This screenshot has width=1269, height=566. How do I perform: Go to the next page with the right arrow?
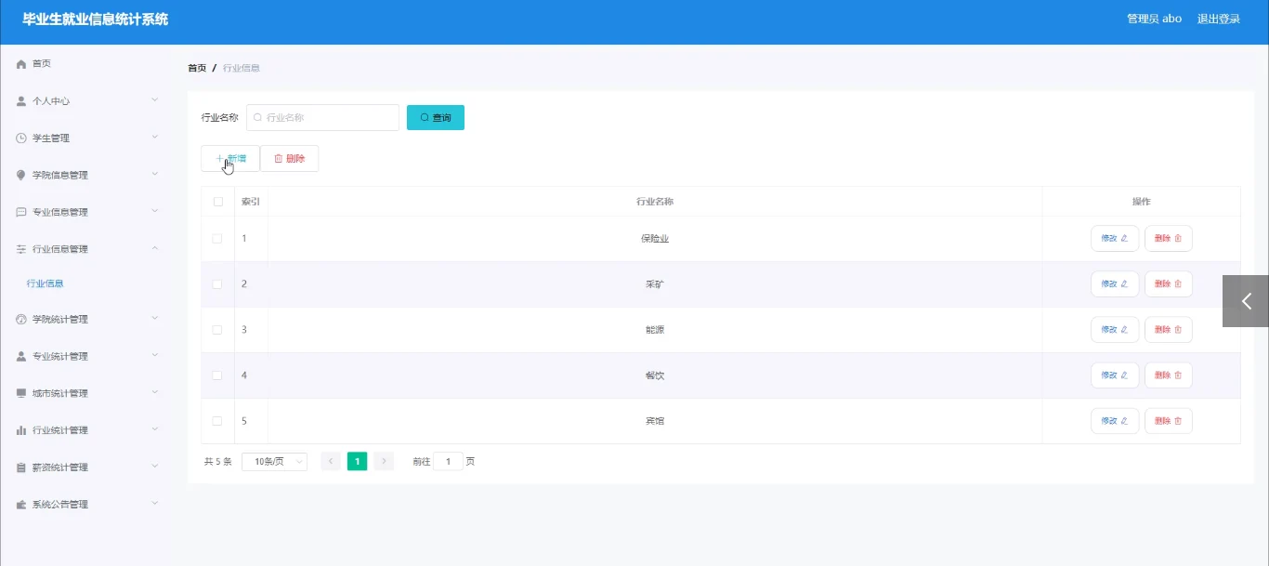pos(384,461)
